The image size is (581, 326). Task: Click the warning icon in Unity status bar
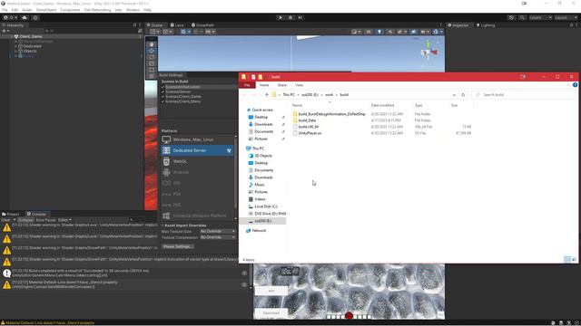pyautogui.click(x=3, y=322)
